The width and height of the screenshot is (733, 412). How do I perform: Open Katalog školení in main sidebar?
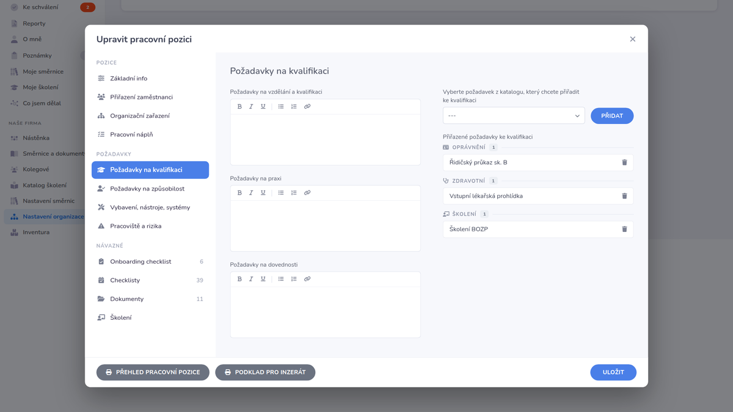click(x=45, y=185)
